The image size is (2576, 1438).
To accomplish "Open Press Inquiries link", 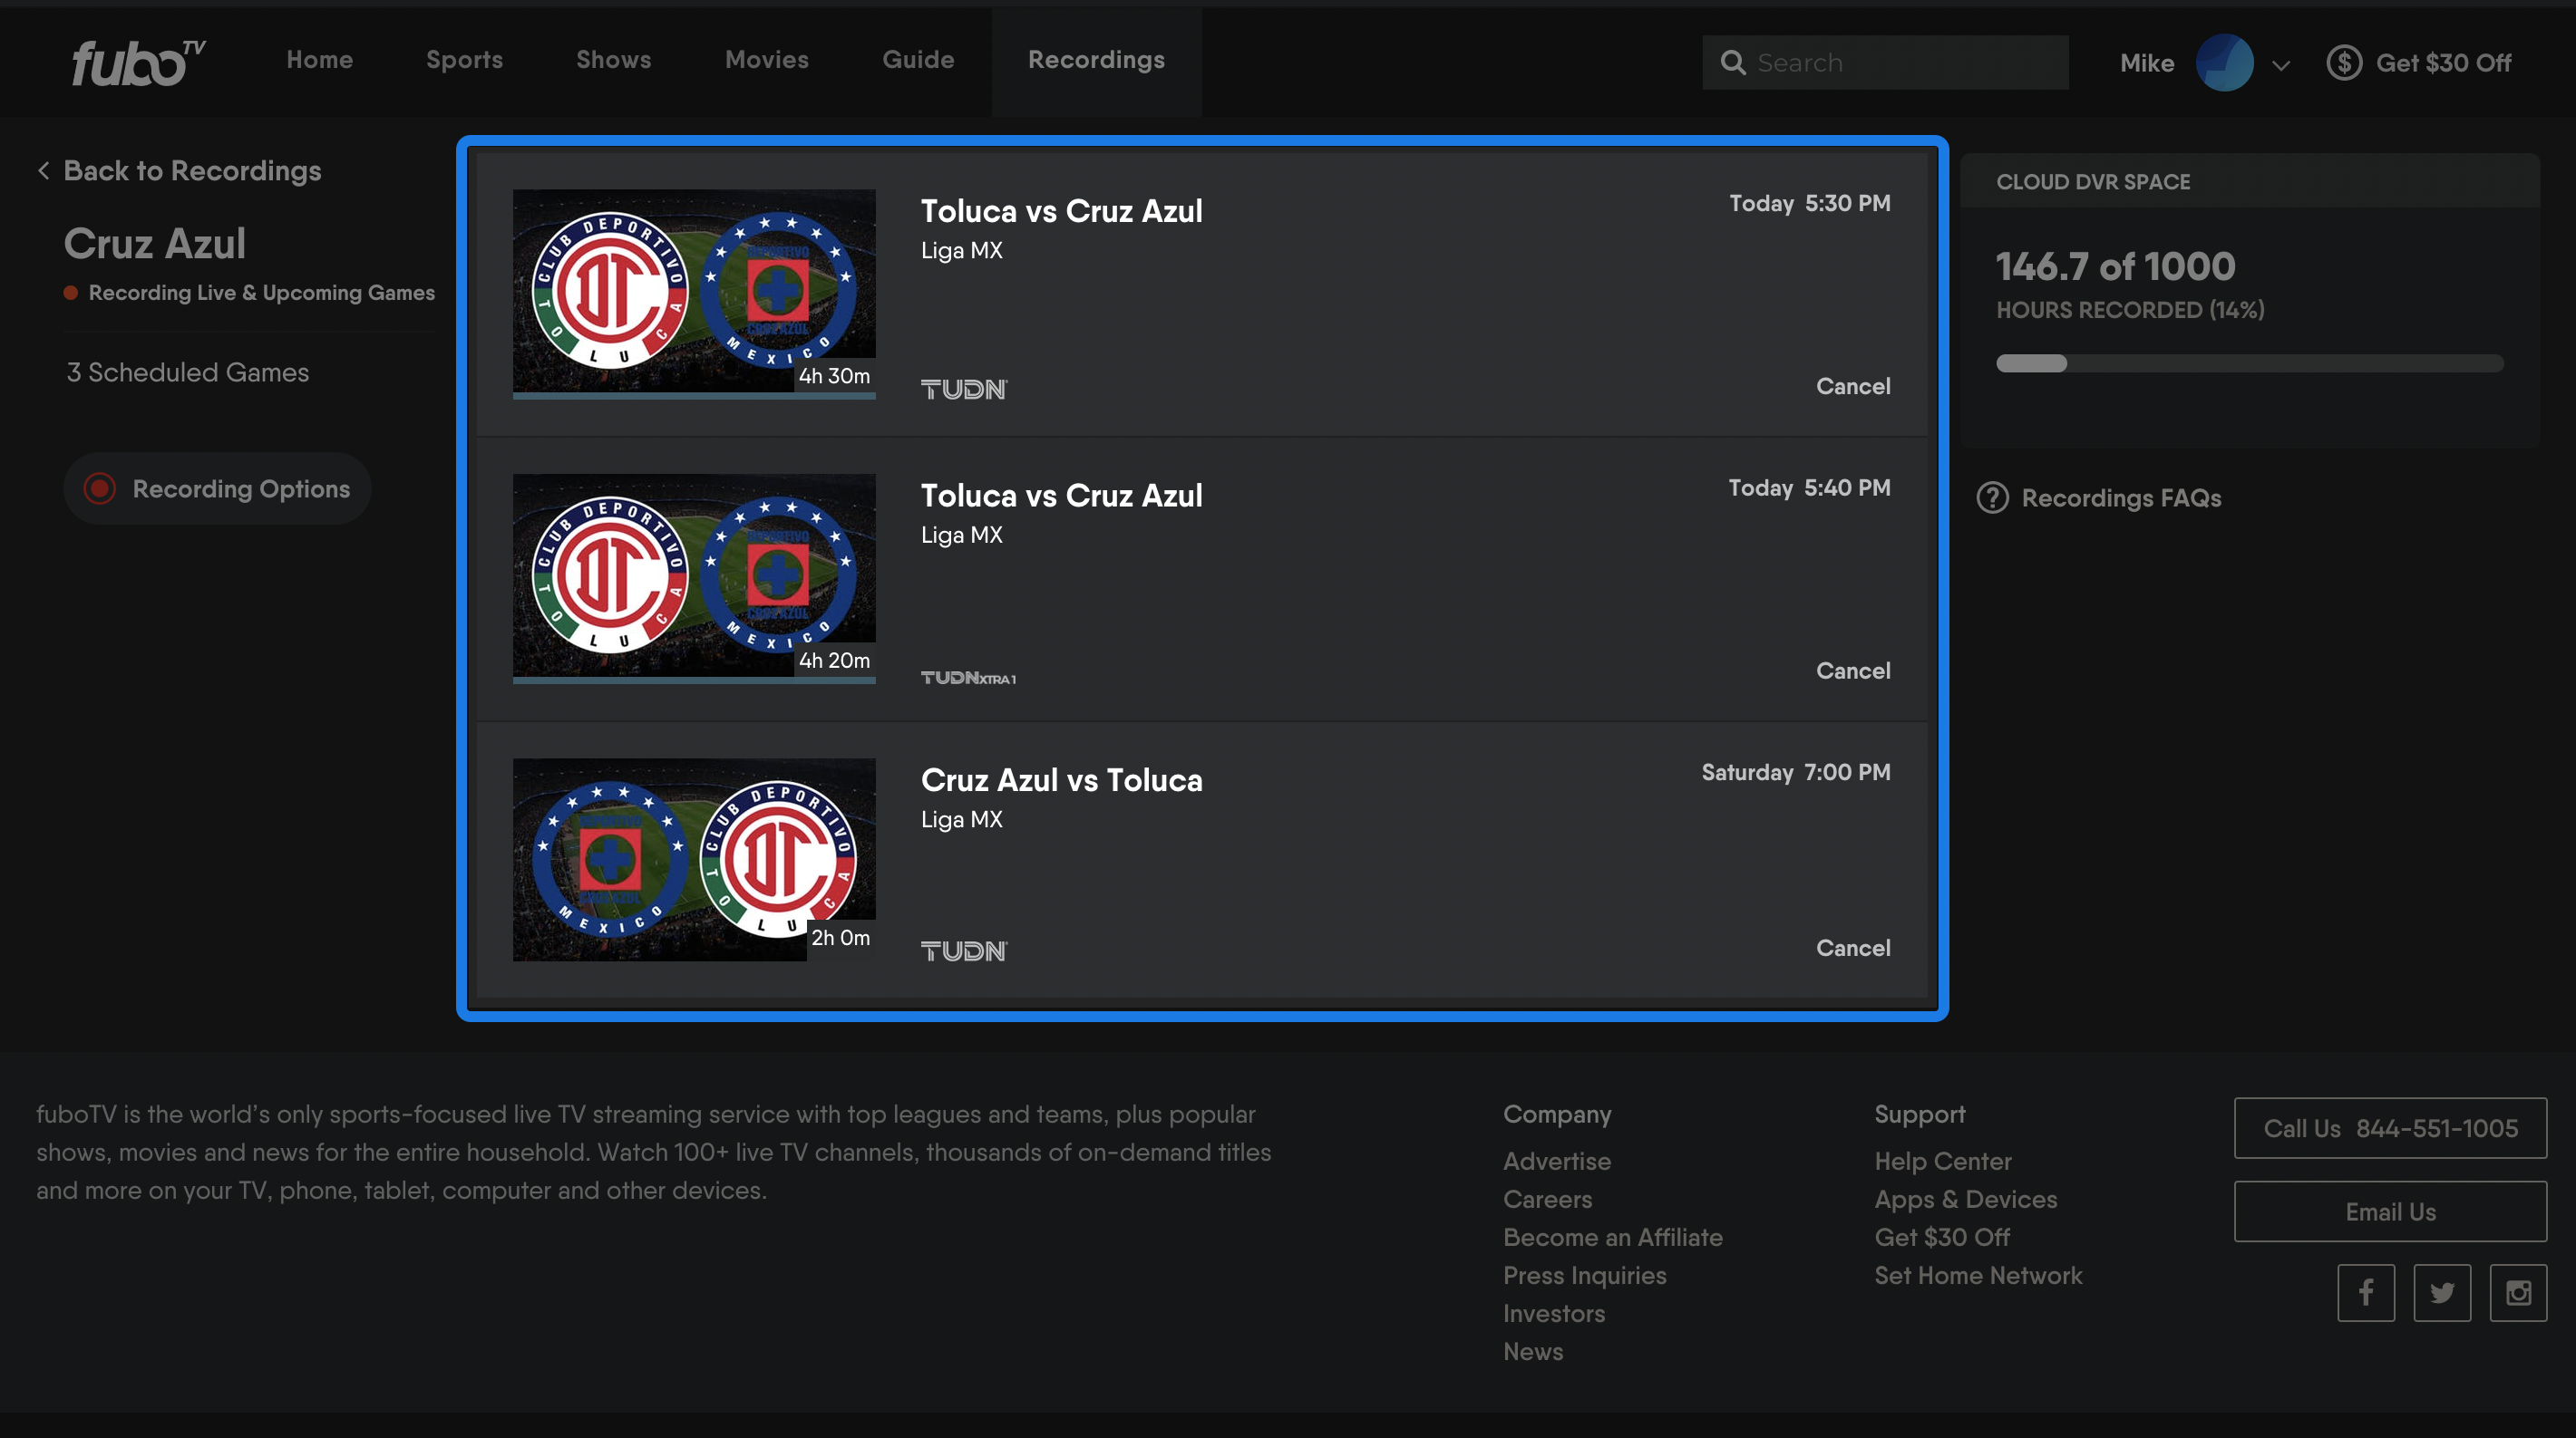I will point(1585,1275).
